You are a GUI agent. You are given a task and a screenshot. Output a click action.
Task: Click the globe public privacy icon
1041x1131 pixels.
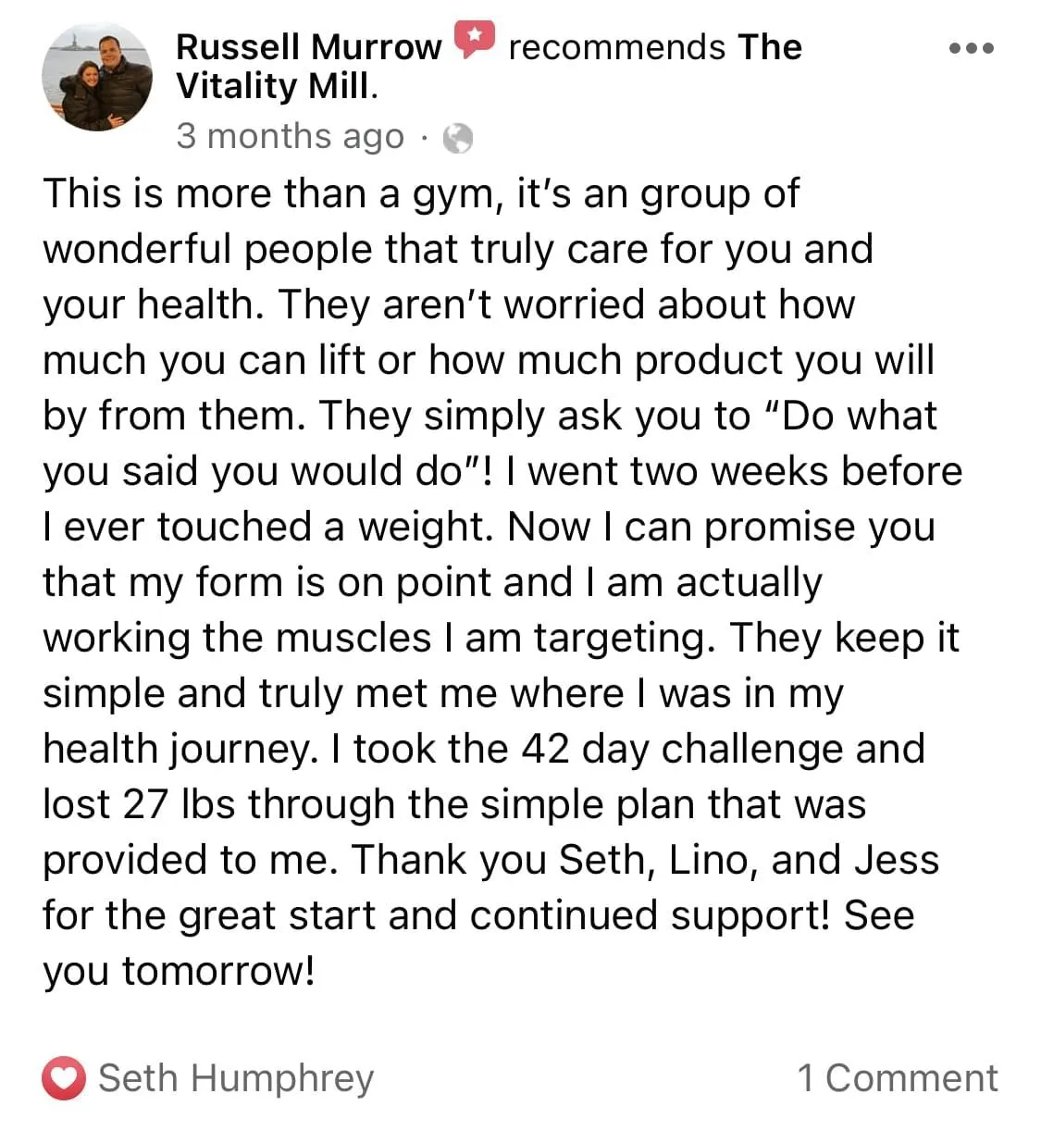coord(458,138)
